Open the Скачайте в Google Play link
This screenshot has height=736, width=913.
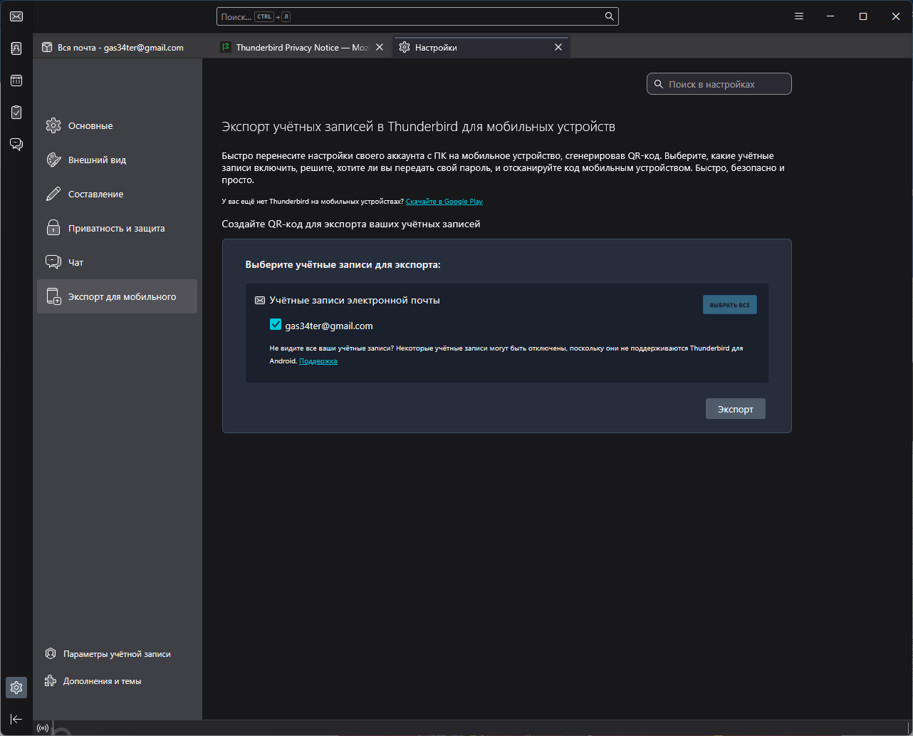click(444, 202)
